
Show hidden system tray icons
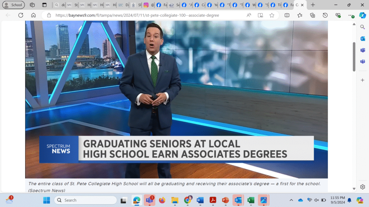click(x=291, y=200)
